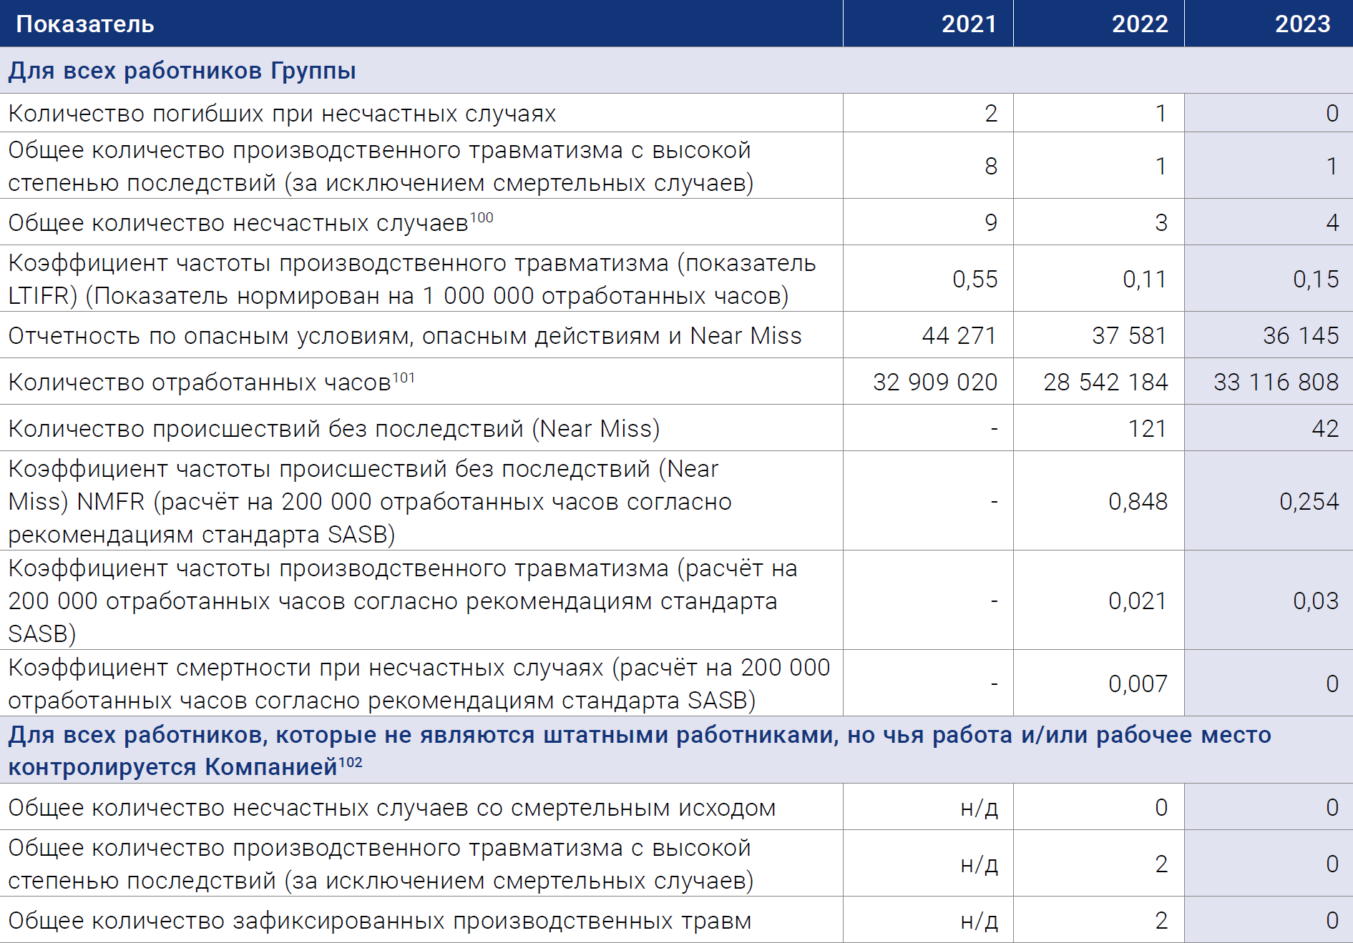Click the 'со смертельным исходом' row label
1353x943 pixels.
tap(392, 808)
